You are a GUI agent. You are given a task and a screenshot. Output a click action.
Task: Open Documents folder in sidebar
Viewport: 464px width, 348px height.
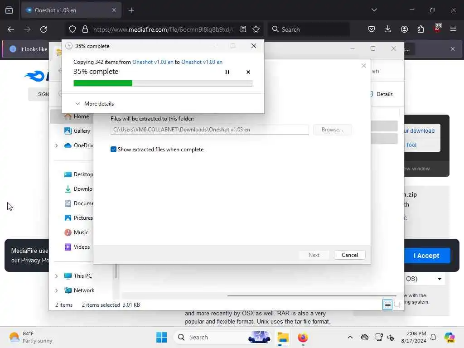(x=78, y=203)
